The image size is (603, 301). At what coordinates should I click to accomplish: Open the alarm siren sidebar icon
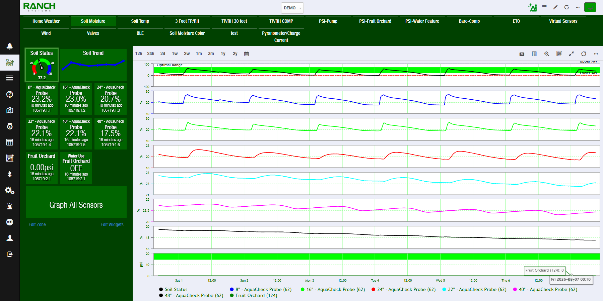coord(10,206)
